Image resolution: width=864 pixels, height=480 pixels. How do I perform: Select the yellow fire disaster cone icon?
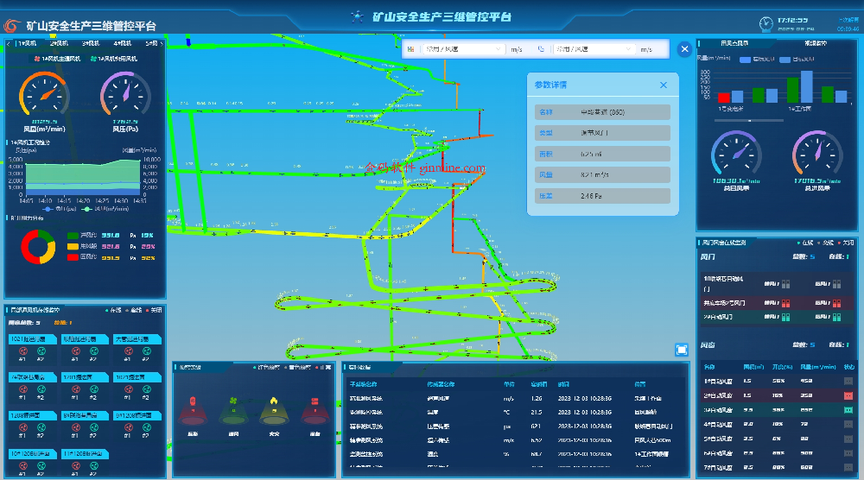275,412
